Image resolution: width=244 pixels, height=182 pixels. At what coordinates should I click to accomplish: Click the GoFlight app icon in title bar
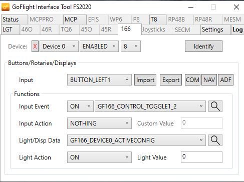point(6,7)
